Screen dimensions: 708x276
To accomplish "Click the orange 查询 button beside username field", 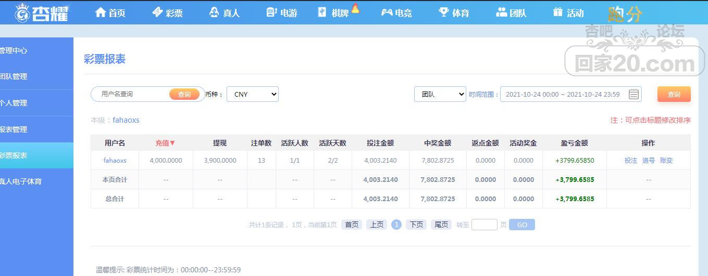I will (x=184, y=94).
